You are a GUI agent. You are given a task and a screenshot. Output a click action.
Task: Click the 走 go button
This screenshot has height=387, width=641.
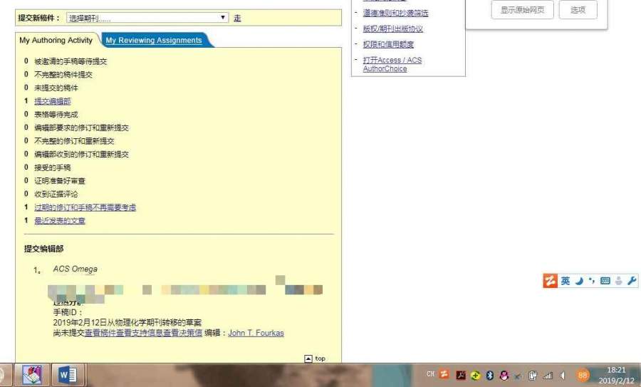[x=237, y=18]
